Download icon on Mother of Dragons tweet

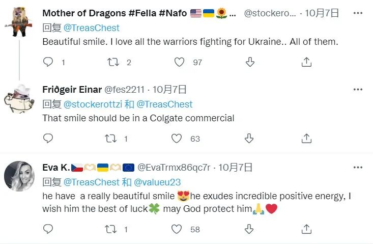pos(250,62)
